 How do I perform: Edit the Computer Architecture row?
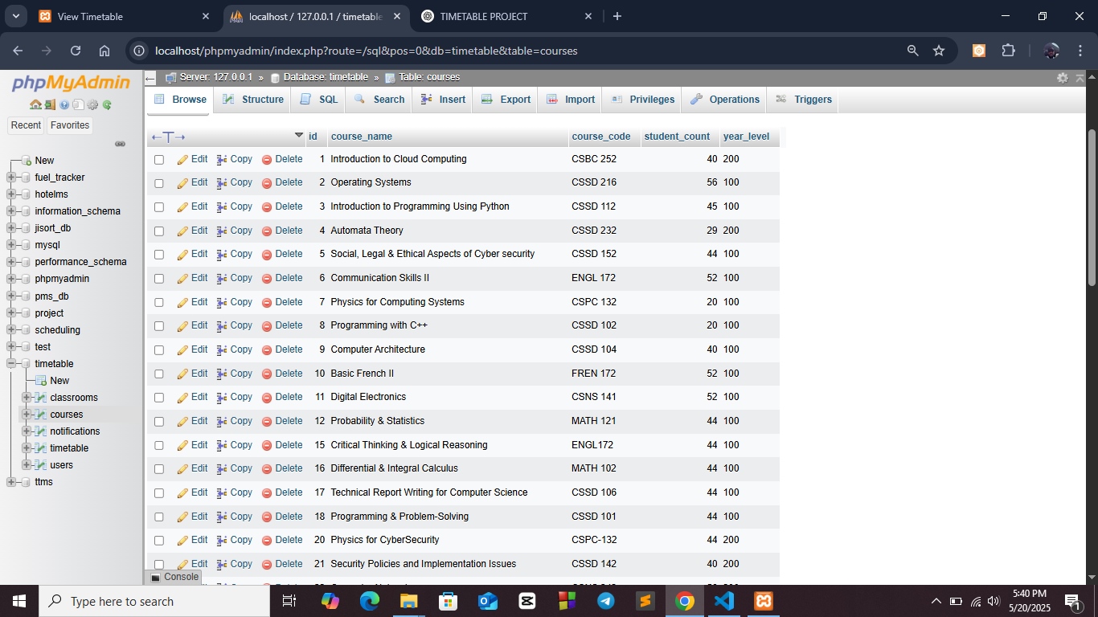click(192, 349)
